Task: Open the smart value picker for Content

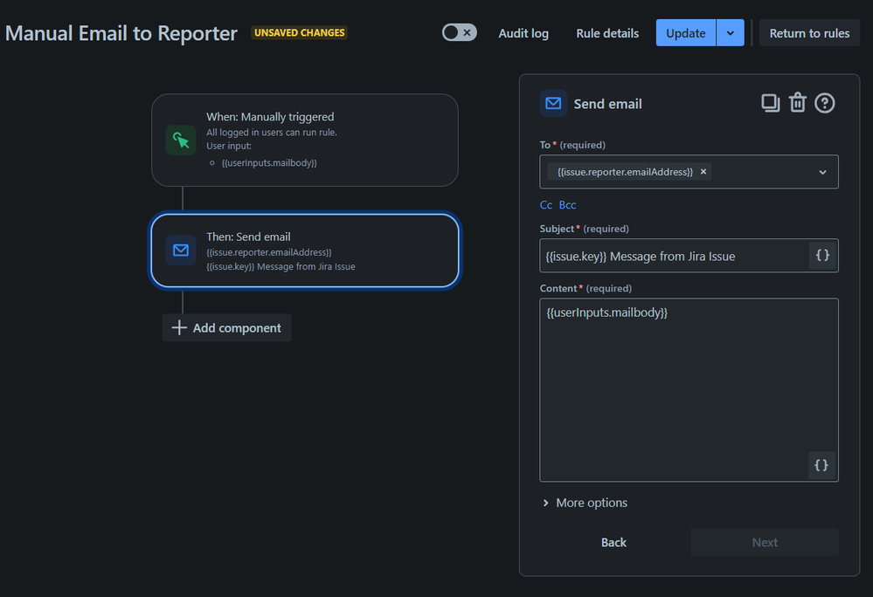Action: [x=821, y=465]
